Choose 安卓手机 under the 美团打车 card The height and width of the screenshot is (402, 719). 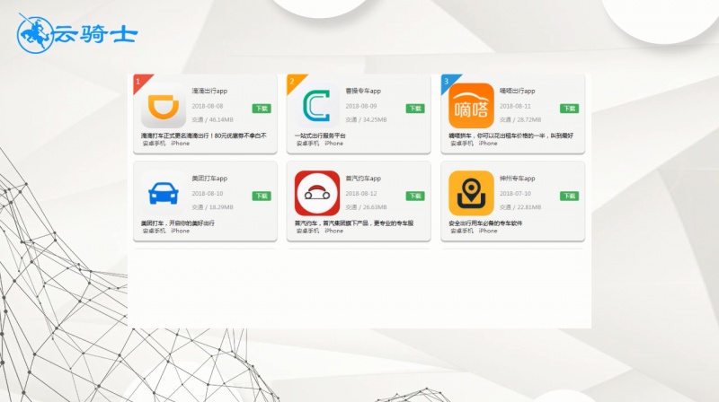click(x=154, y=231)
